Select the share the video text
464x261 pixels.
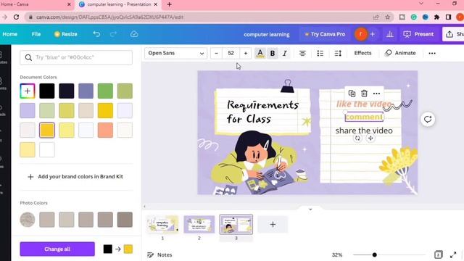[364, 130]
